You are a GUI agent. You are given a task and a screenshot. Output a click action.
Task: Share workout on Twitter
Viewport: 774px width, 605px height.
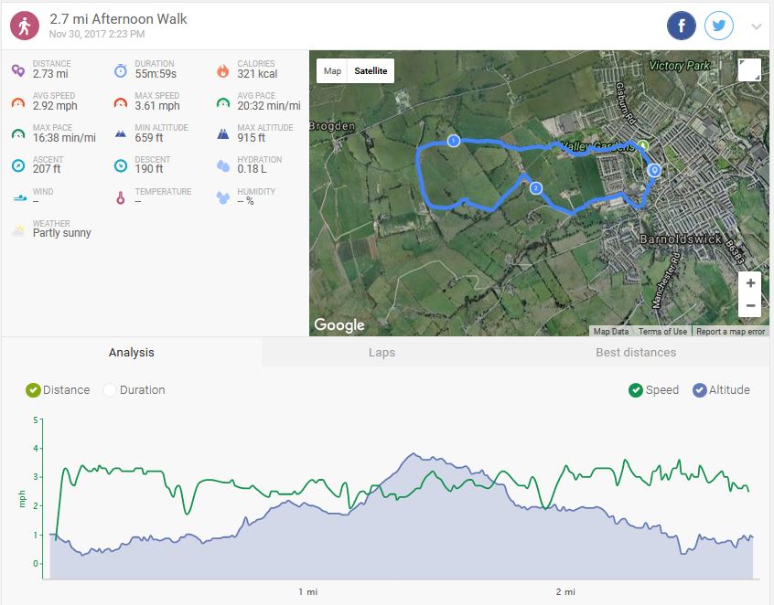point(719,26)
